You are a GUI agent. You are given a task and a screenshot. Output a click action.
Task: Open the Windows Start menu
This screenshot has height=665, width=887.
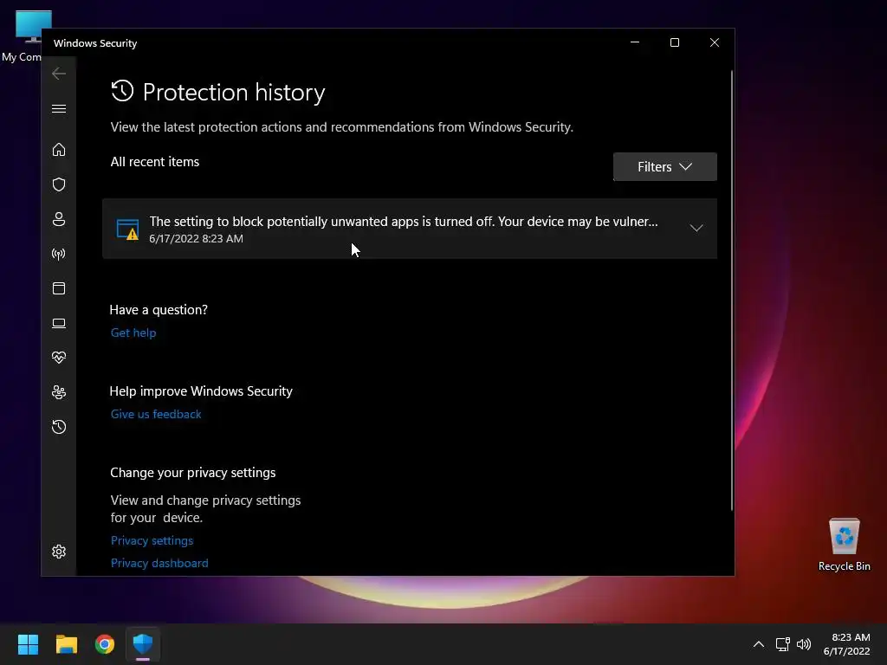[29, 644]
